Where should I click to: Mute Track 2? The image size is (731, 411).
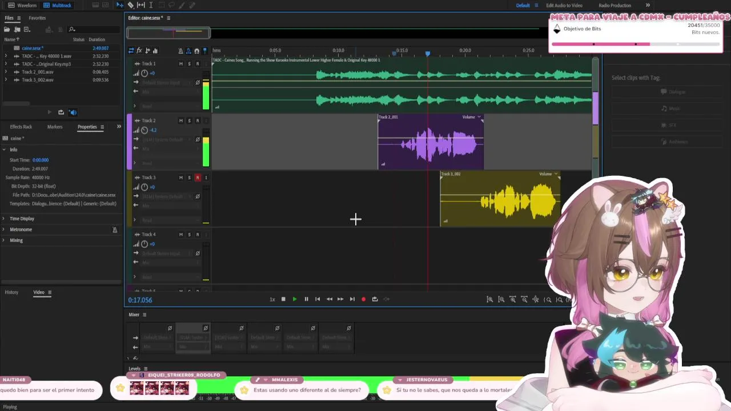pyautogui.click(x=180, y=120)
